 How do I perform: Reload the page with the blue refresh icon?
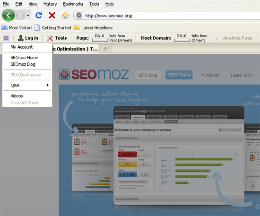39,16
